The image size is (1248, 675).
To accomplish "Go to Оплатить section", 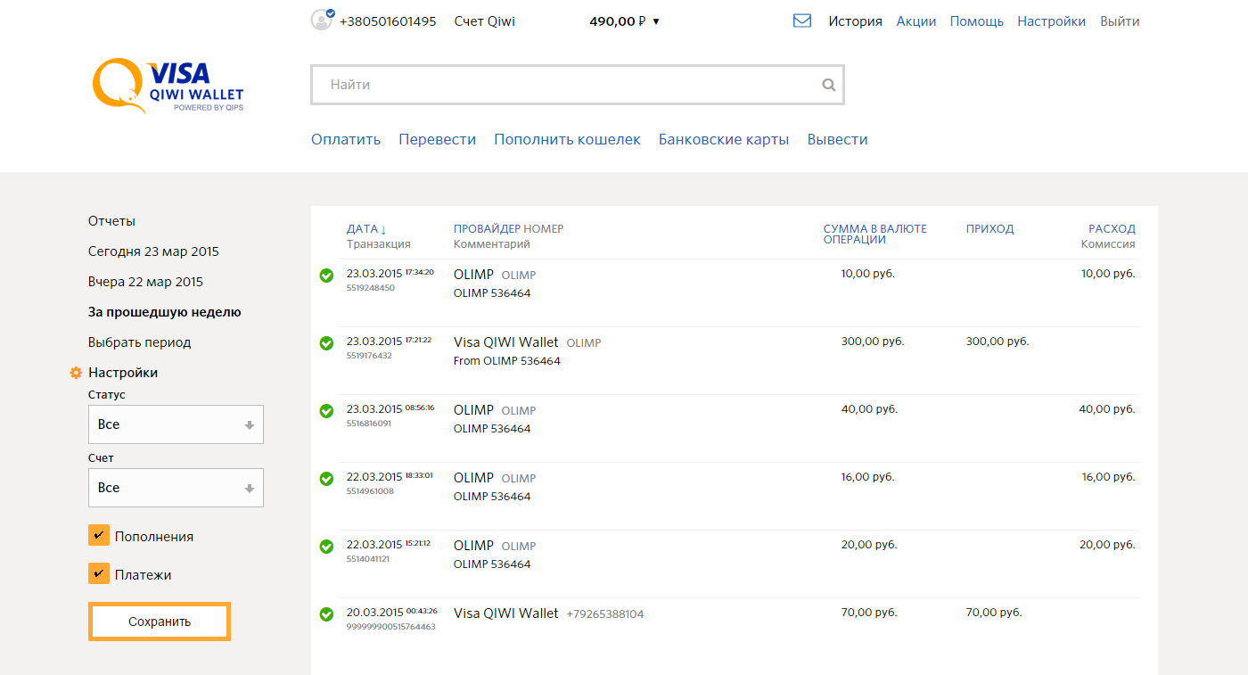I will (x=346, y=139).
